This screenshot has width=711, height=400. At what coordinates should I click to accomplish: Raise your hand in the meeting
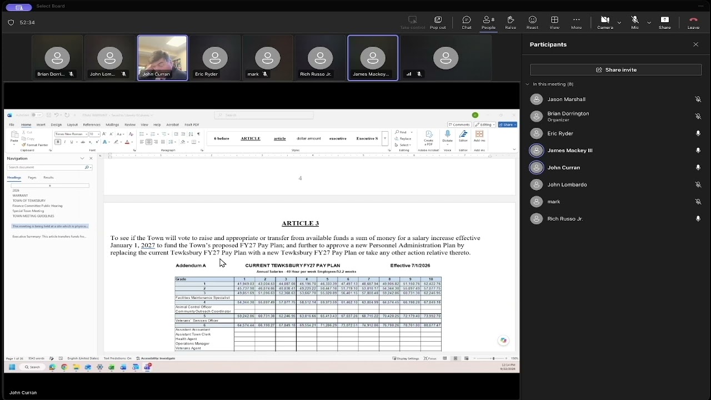click(510, 22)
